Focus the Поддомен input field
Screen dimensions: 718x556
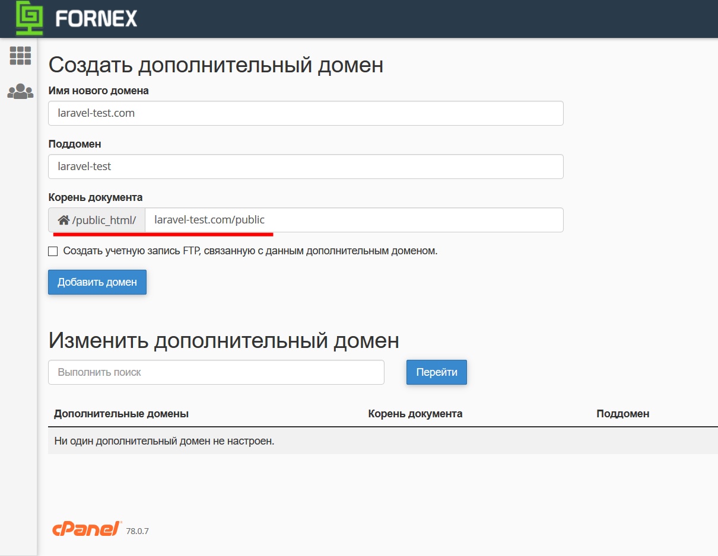[x=306, y=167]
